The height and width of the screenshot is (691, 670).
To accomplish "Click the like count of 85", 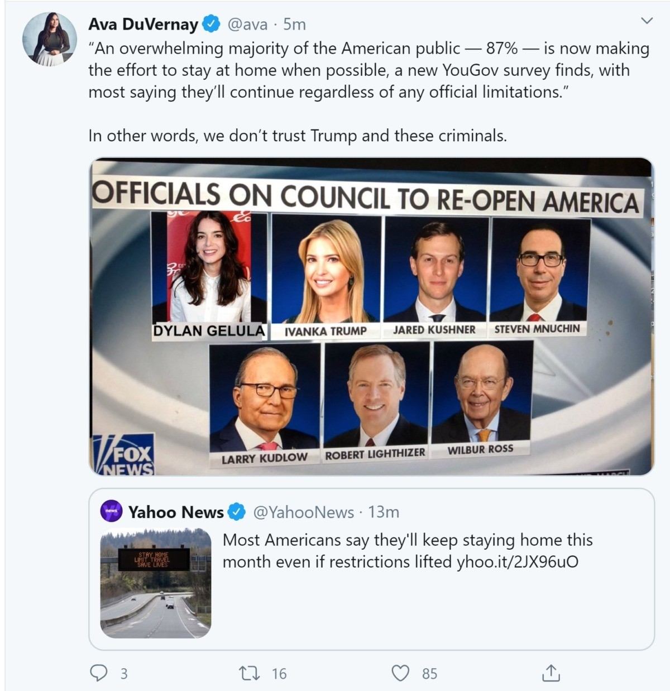I will coord(429,674).
